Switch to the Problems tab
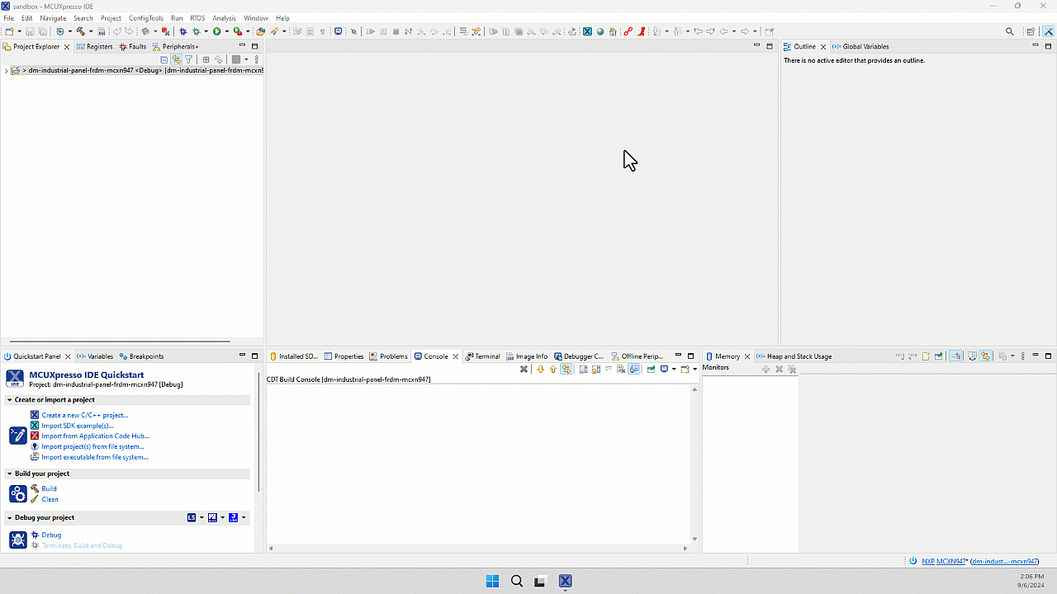The width and height of the screenshot is (1057, 594). 388,356
